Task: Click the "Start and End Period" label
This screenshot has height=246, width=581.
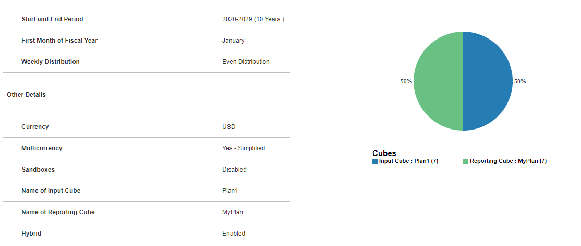Action: tap(52, 19)
